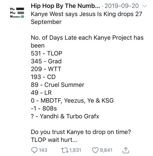The height and width of the screenshot is (156, 153).
Task: Open the Hip Hop Numbers profile avatar
Action: click(17, 13)
